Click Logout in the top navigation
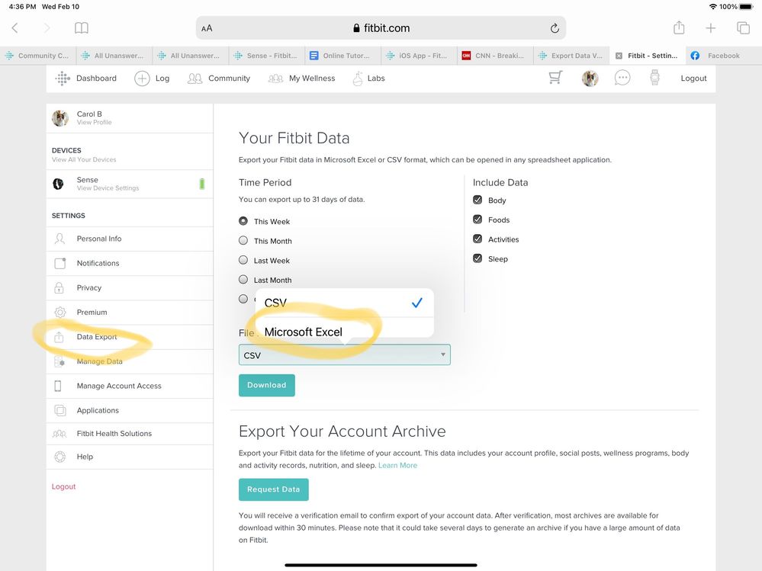This screenshot has width=762, height=571. 693,79
